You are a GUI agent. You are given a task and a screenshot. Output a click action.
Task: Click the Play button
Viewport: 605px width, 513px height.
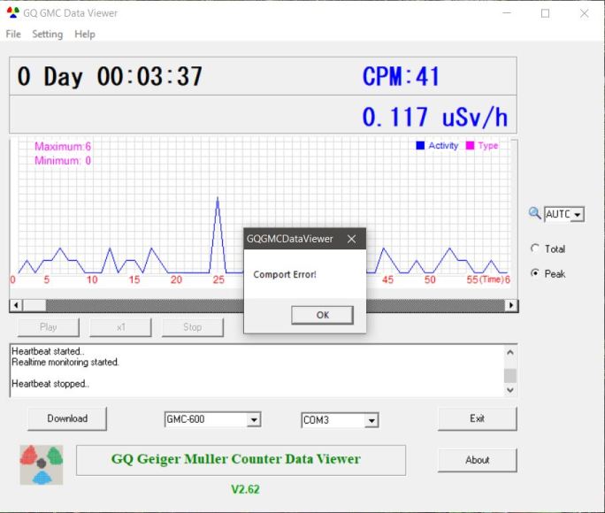pyautogui.click(x=49, y=327)
